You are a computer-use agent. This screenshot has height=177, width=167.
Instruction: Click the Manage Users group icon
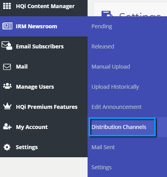[x=7, y=86]
